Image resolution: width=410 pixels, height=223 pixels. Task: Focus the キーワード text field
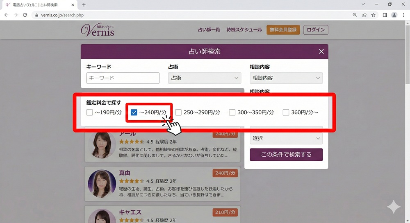pyautogui.click(x=123, y=78)
